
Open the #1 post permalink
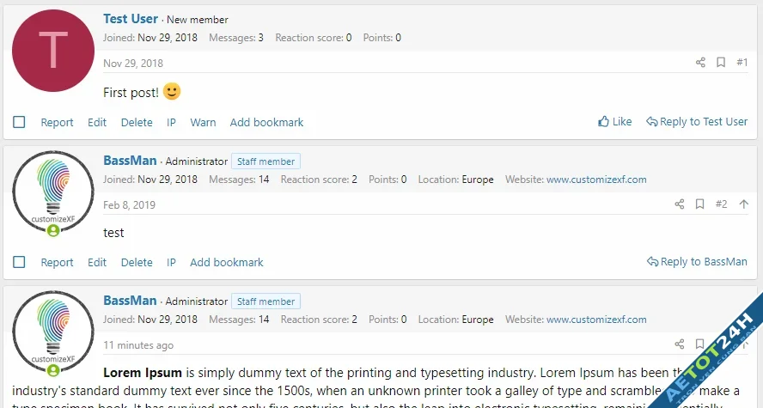click(742, 63)
